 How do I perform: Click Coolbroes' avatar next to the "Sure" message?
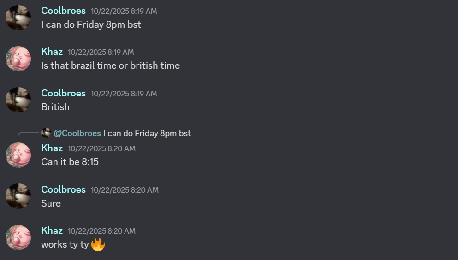(18, 196)
